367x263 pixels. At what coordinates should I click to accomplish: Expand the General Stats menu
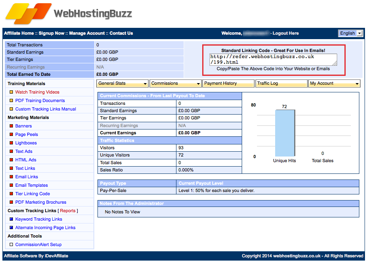click(122, 83)
